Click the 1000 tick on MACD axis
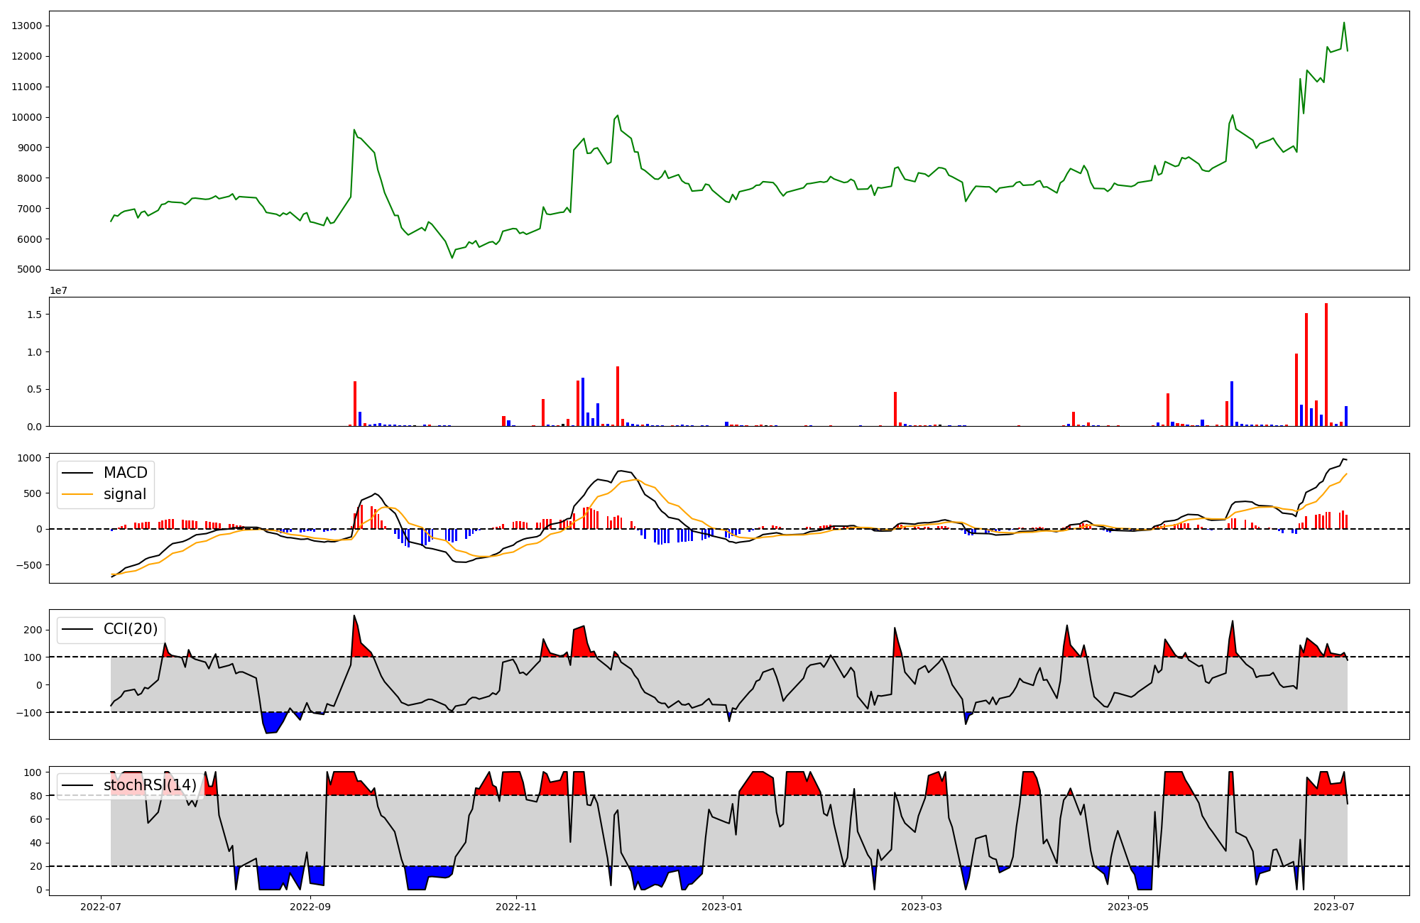This screenshot has width=1420, height=923. click(30, 458)
